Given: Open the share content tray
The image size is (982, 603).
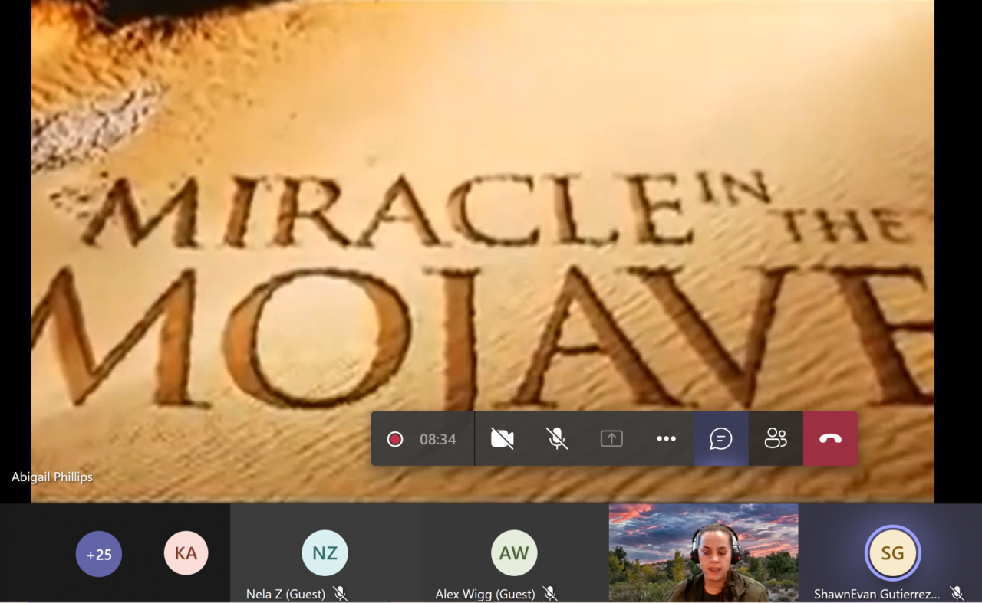Looking at the screenshot, I should click(611, 439).
